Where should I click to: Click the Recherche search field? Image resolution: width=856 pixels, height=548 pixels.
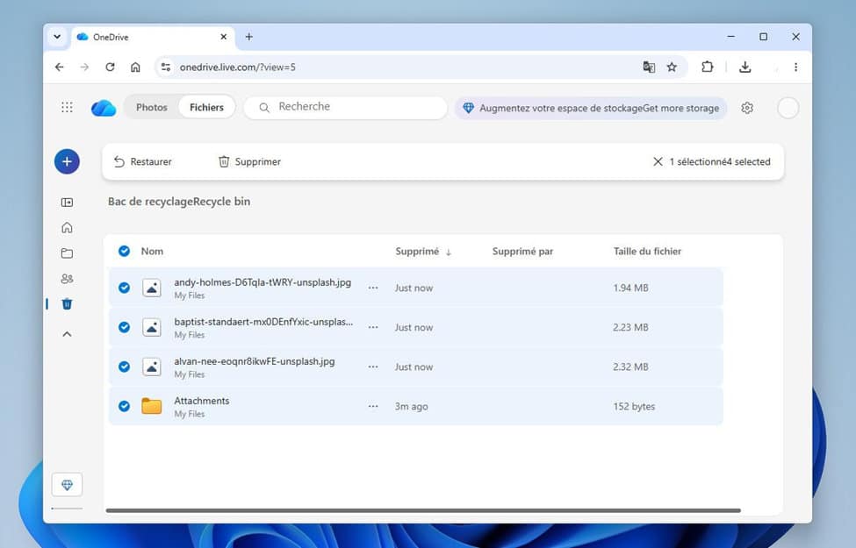point(345,108)
